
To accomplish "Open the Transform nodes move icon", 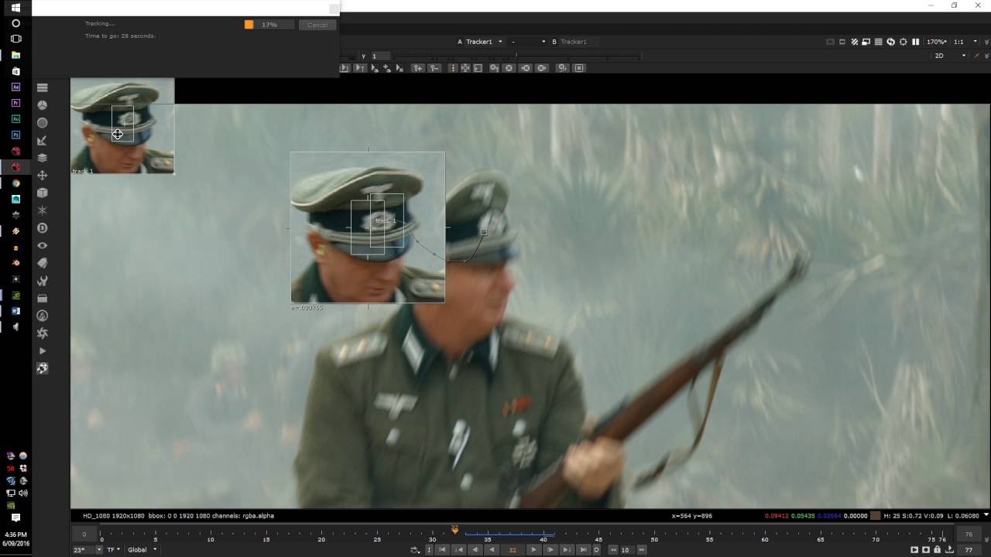I will pos(43,176).
